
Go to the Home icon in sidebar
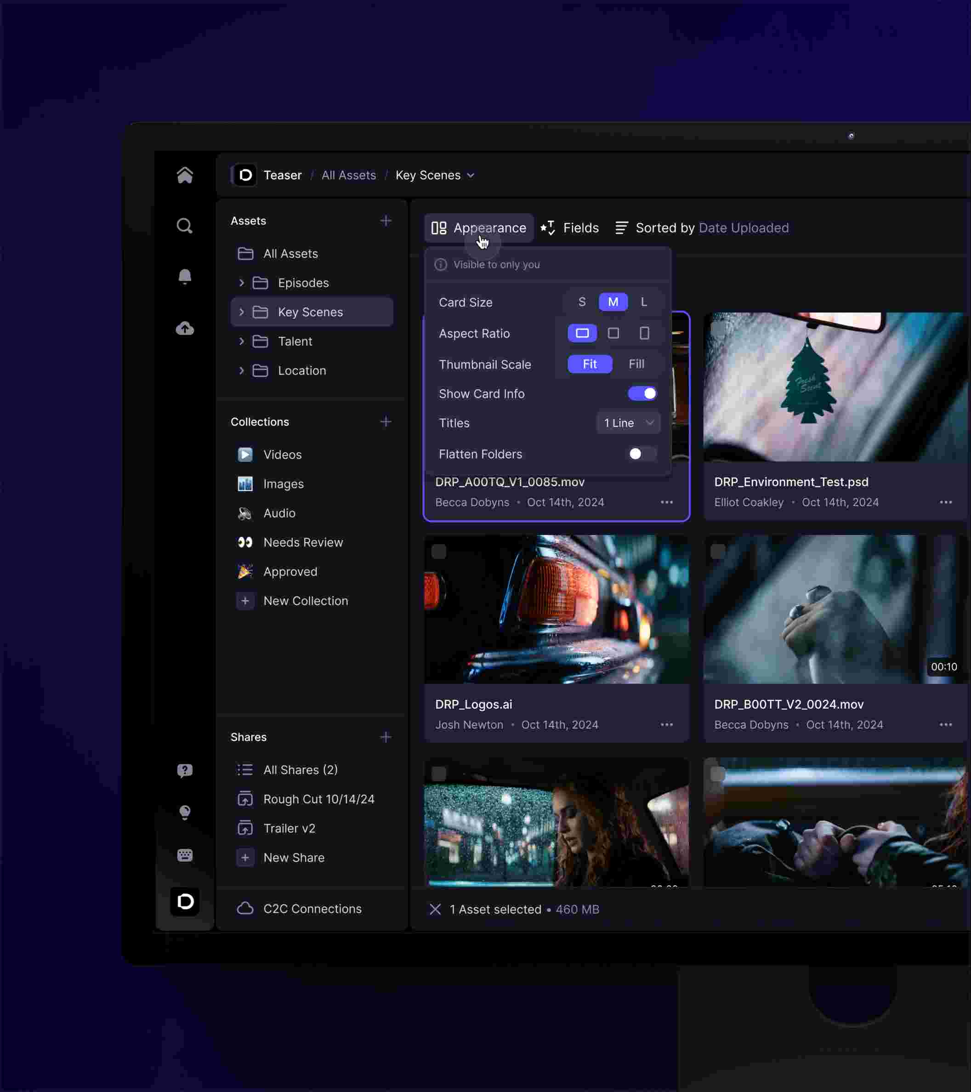(x=185, y=175)
